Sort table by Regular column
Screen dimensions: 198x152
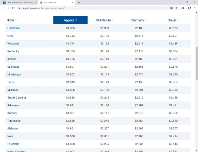(70, 20)
